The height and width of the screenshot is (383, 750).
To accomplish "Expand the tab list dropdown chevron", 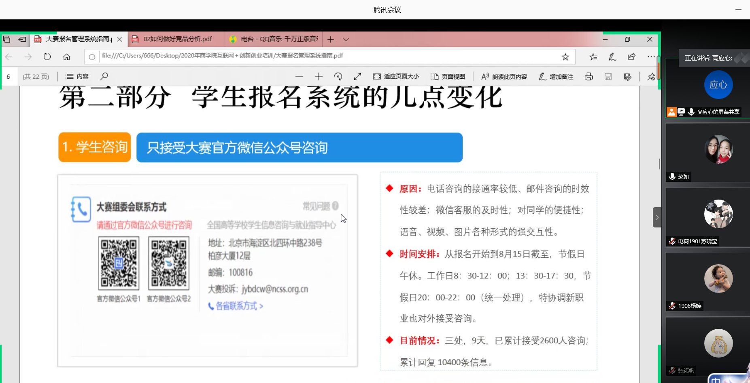I will [346, 39].
